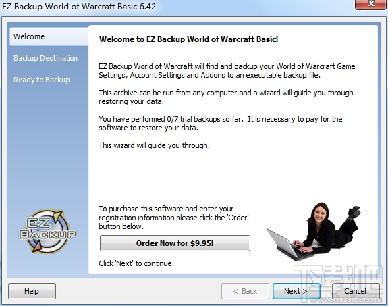The image size is (388, 306).
Task: Jump to the Ready to Backup step
Action: point(42,80)
